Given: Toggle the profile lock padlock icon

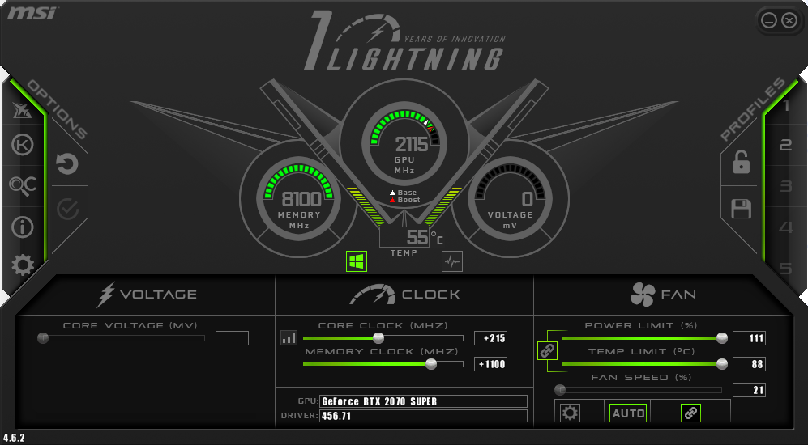Looking at the screenshot, I should point(741,162).
